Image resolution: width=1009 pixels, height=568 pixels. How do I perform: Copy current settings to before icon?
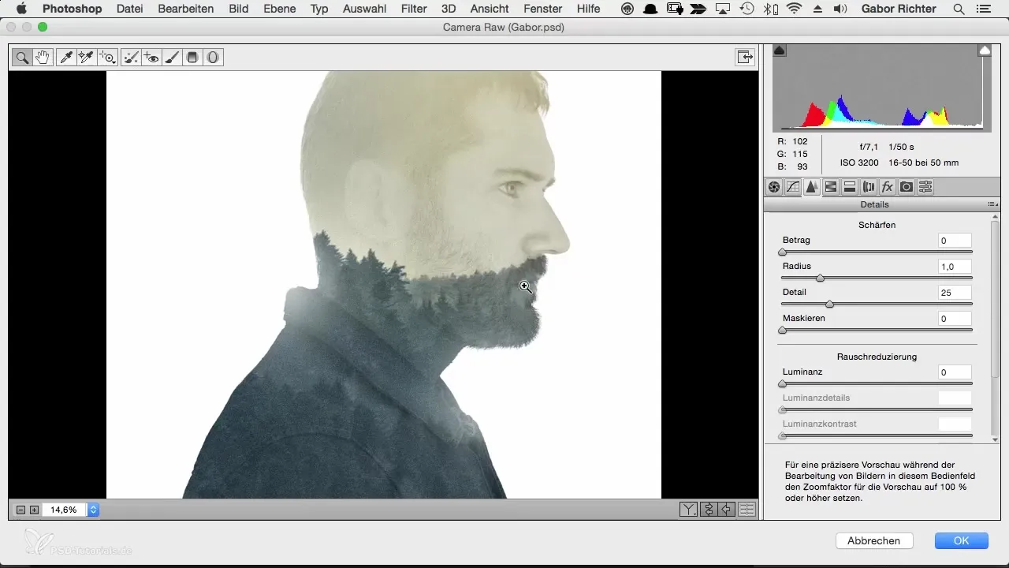click(728, 510)
